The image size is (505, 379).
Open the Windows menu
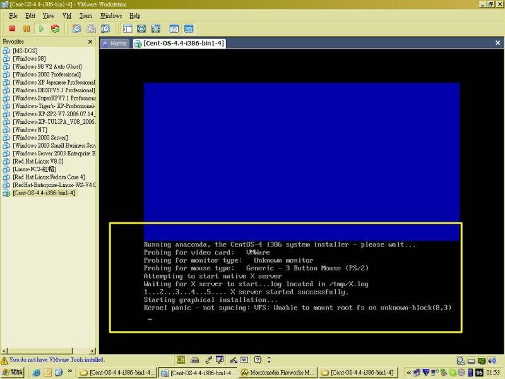(x=111, y=15)
